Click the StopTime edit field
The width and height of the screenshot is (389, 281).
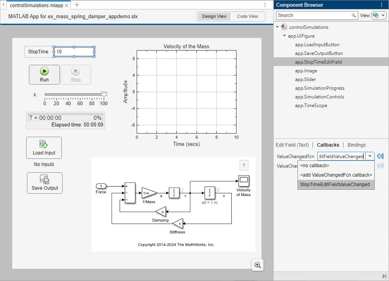74,52
